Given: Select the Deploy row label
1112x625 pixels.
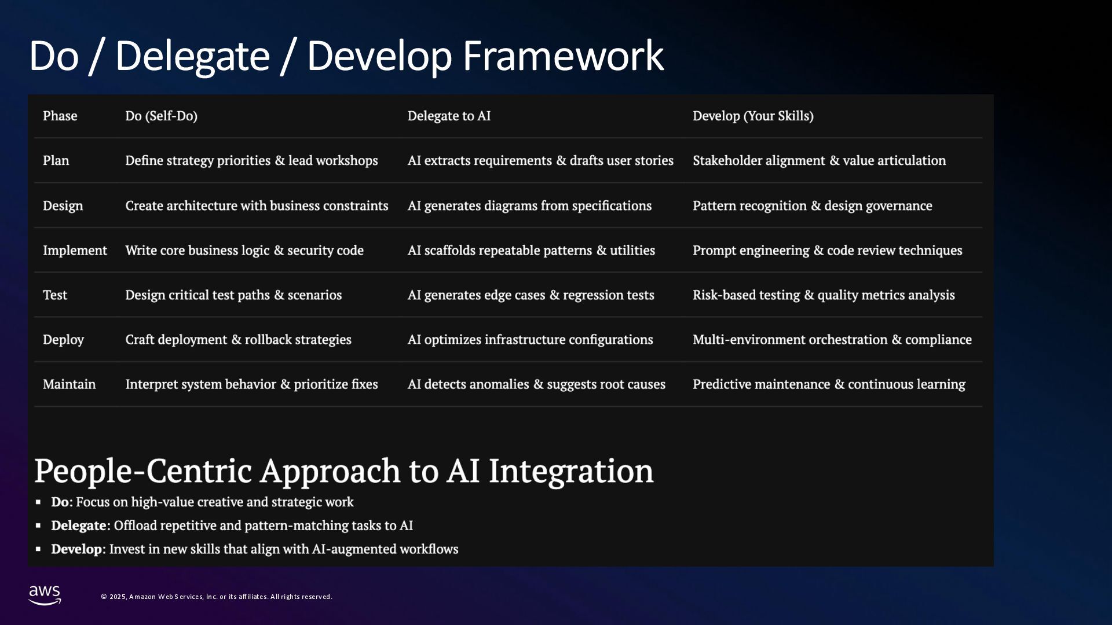Looking at the screenshot, I should point(63,339).
